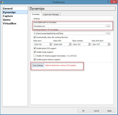
Task: Cancel the preferences dialog
Action: tap(96, 111)
